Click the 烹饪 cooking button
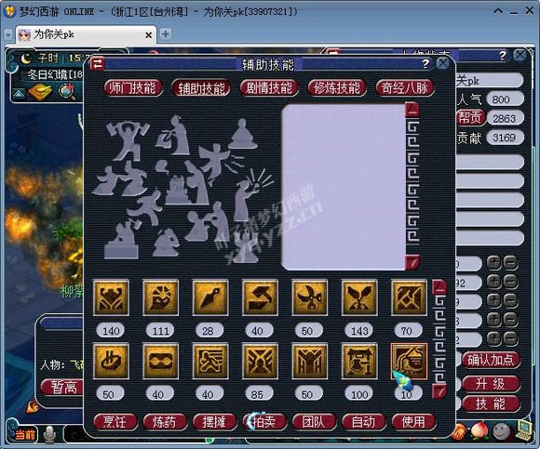The width and height of the screenshot is (540, 449). click(115, 421)
